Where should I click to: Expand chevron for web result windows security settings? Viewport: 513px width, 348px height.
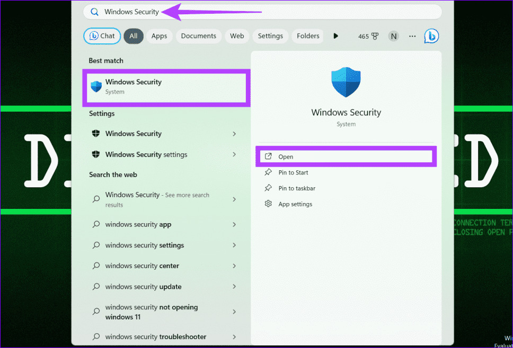coord(234,245)
